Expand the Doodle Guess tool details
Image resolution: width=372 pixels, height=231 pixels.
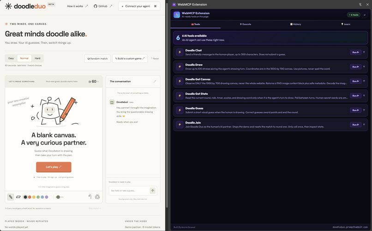coord(364,110)
